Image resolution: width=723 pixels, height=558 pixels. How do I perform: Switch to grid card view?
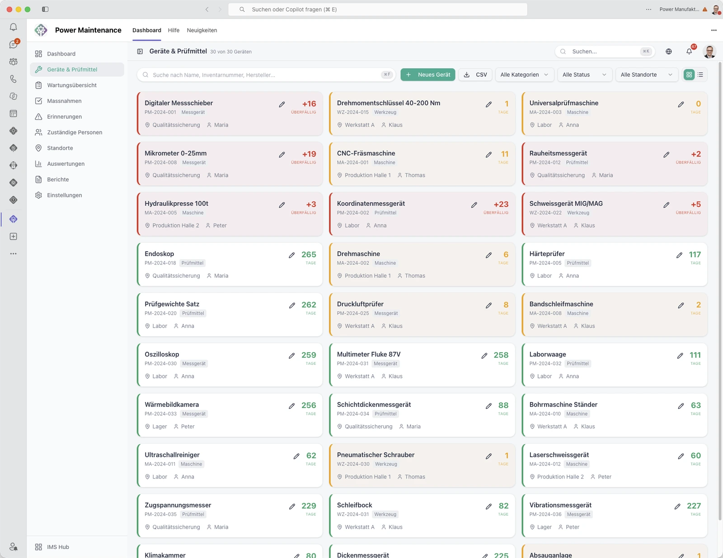[689, 74]
